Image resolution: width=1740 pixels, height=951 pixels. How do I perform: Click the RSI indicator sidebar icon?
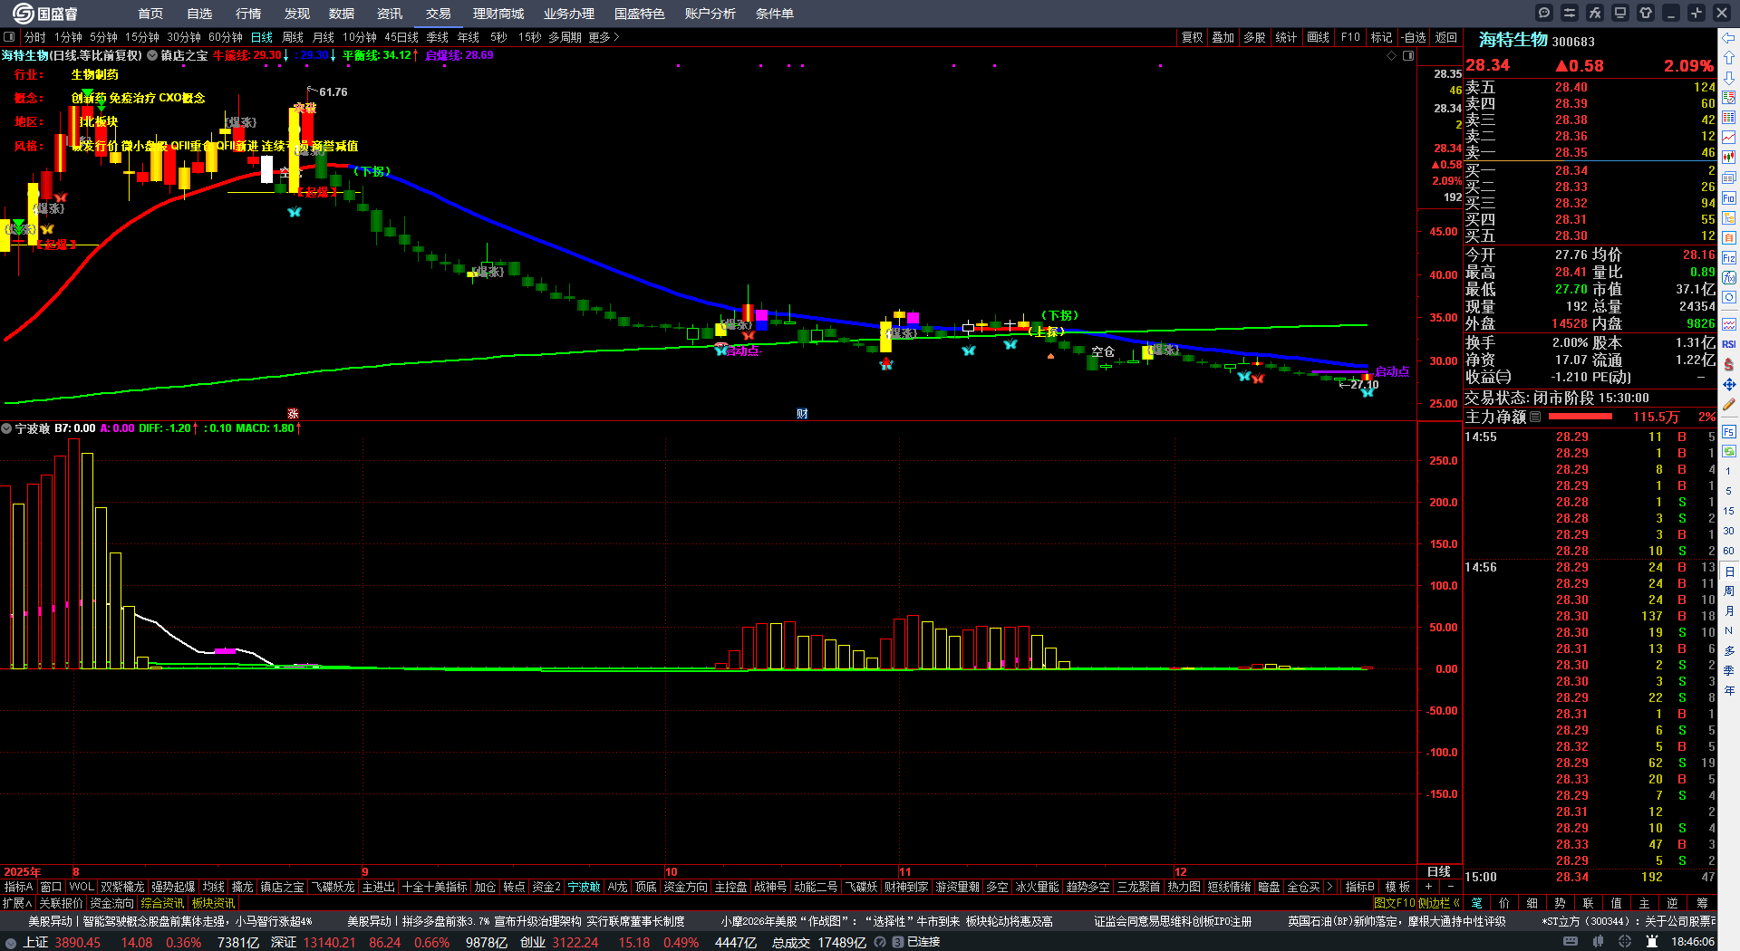pos(1729,344)
